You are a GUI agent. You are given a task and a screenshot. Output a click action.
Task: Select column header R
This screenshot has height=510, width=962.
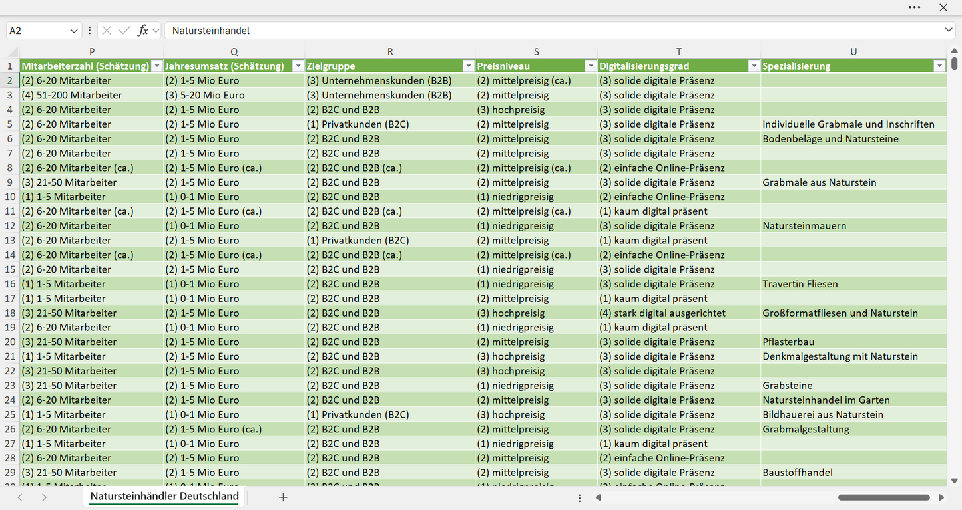click(390, 51)
